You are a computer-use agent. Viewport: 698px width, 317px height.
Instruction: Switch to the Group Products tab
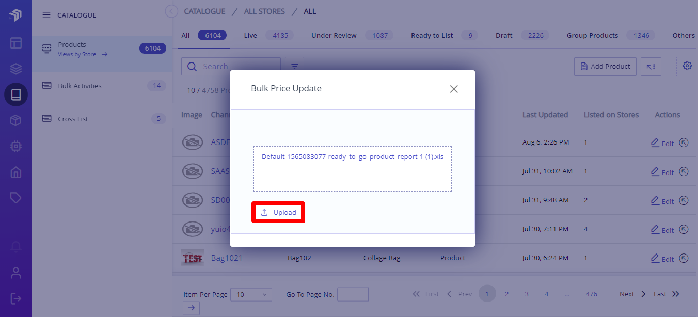[611, 36]
